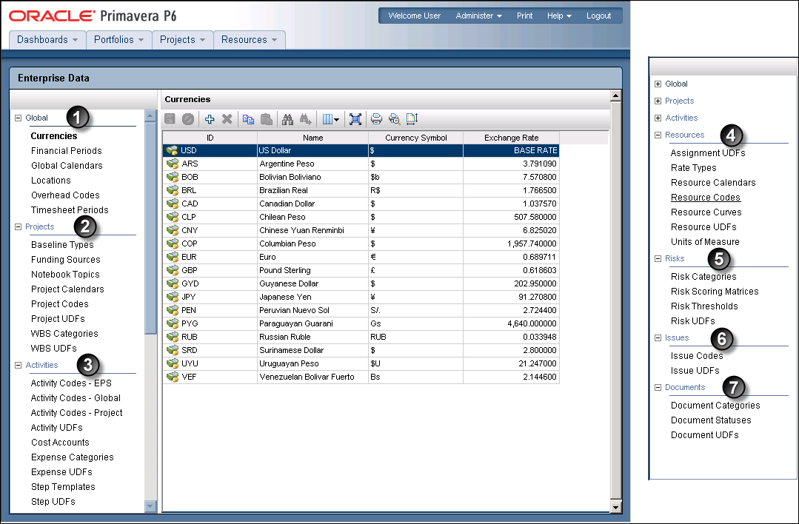Click the Print icon

click(x=376, y=119)
